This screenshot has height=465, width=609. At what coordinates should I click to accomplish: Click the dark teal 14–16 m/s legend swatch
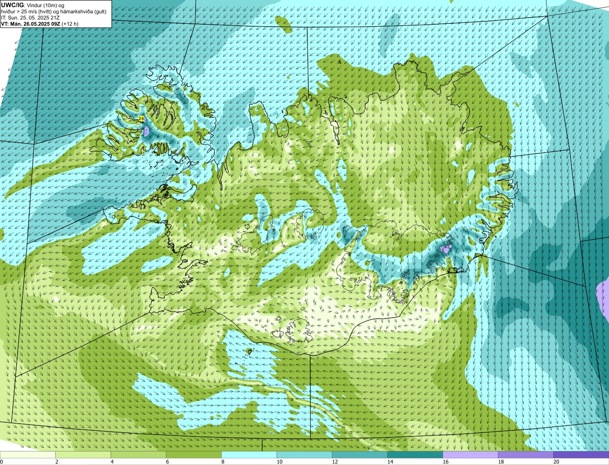point(415,455)
